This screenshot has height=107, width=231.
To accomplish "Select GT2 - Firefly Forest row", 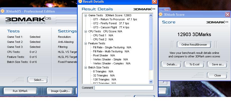I will tap(111, 23).
